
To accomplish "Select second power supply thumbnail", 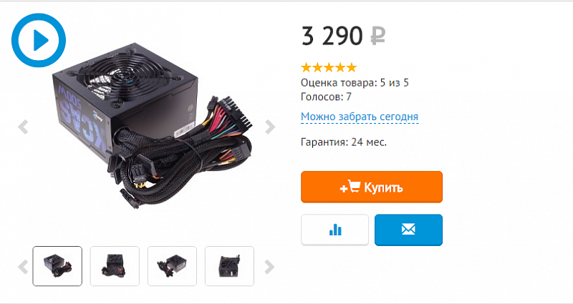I will [x=115, y=266].
